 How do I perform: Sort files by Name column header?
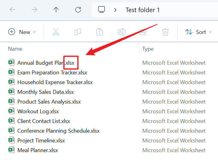(15, 49)
